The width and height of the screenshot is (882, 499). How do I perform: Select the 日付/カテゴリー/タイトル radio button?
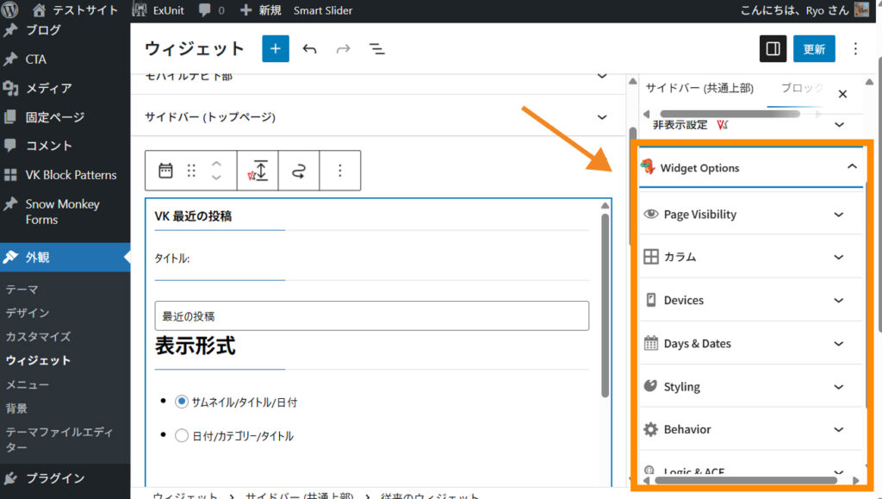pyautogui.click(x=182, y=436)
